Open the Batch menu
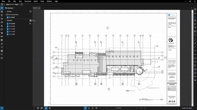The width and height of the screenshot is (197, 110). pos(36,1)
